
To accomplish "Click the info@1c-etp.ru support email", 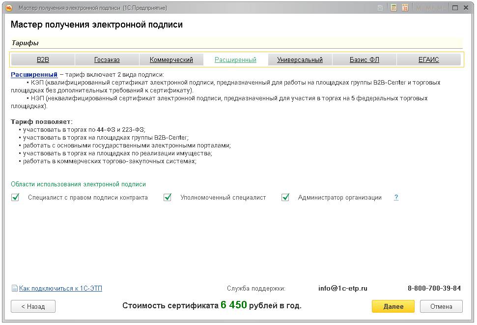I will (342, 288).
